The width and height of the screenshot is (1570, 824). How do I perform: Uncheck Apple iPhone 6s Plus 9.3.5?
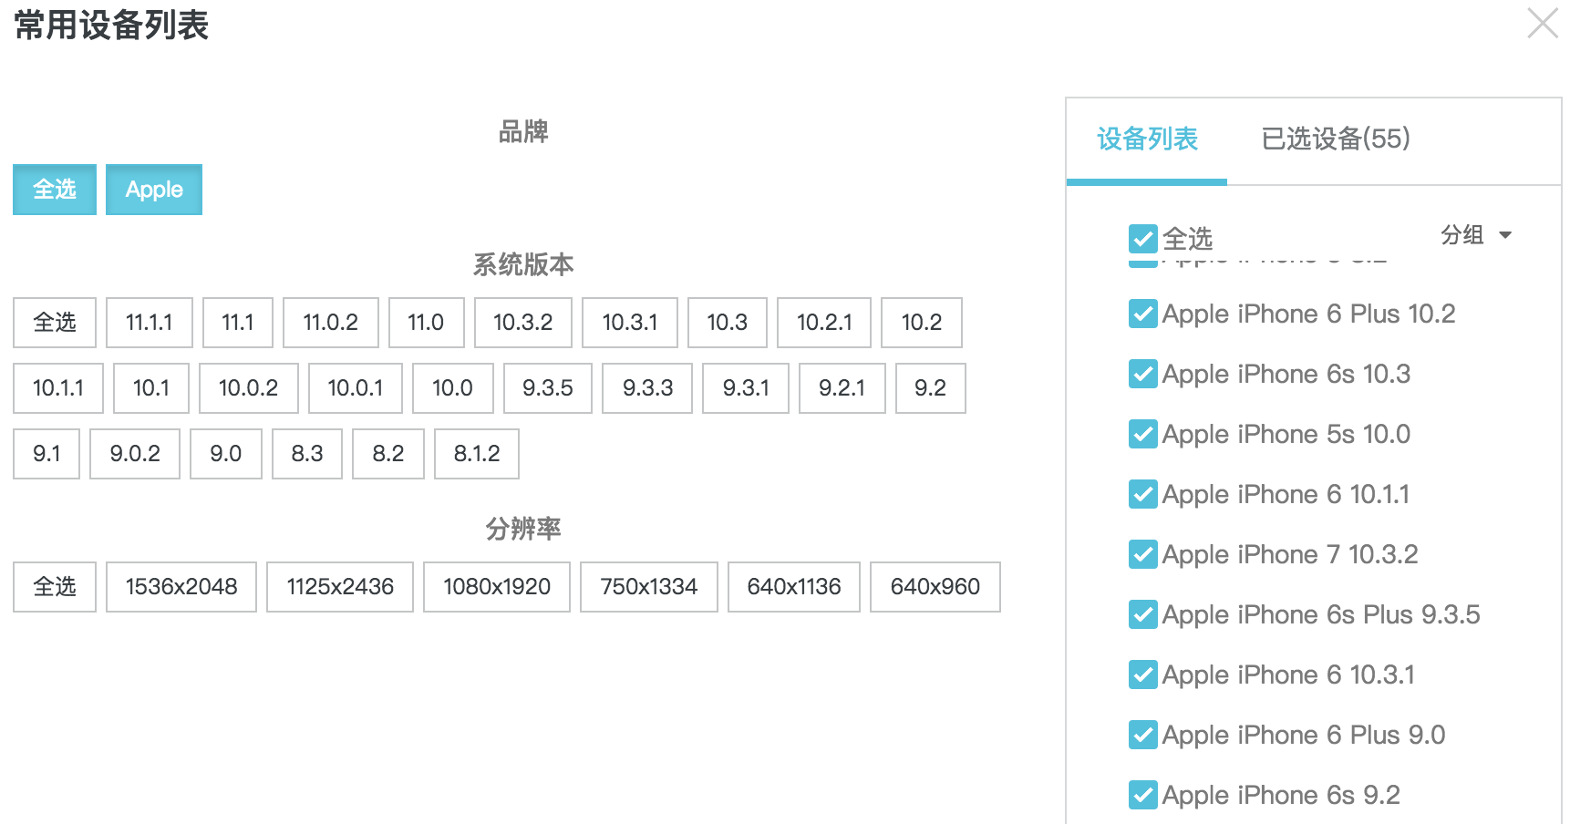point(1143,614)
